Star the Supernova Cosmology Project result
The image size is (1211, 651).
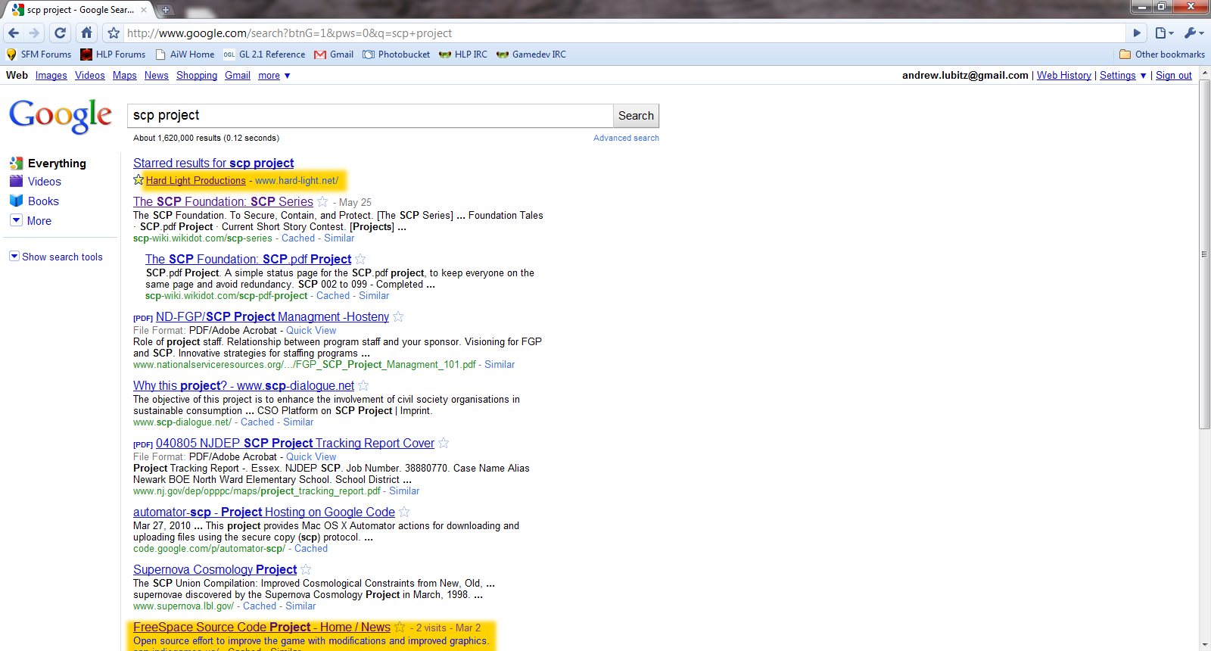point(306,569)
